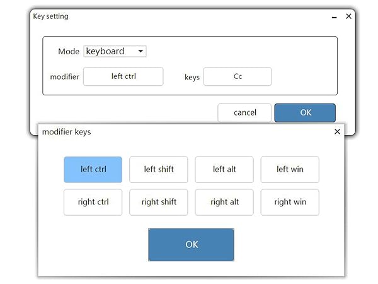Enable the right shift modifier key
The height and width of the screenshot is (284, 378).
pos(158,202)
